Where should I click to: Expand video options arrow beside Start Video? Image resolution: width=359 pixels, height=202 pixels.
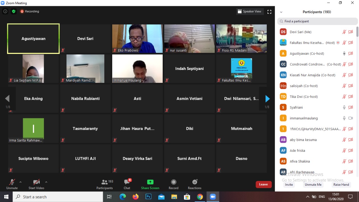coord(46,182)
